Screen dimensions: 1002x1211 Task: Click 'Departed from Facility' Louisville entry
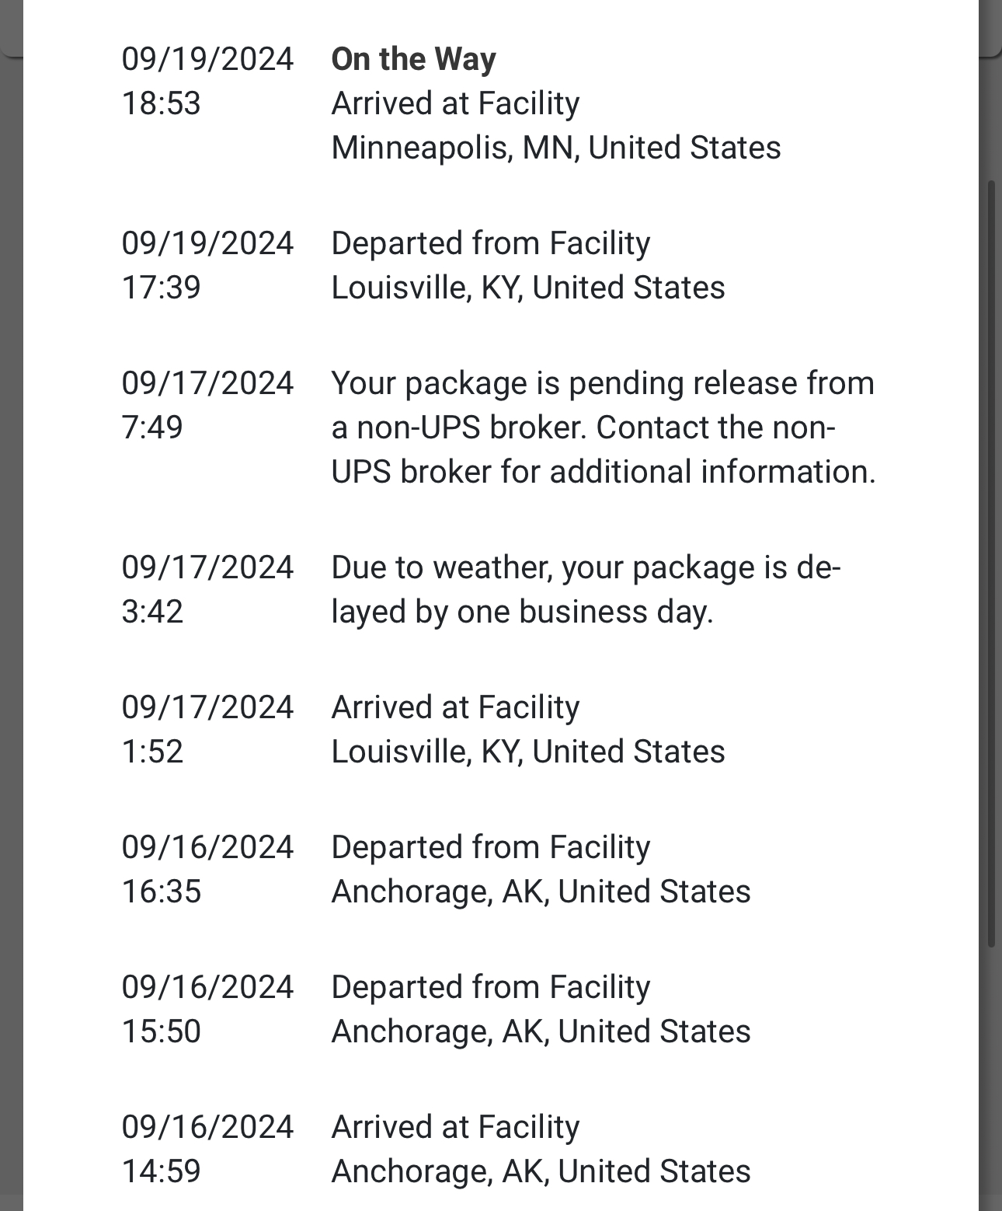[528, 265]
